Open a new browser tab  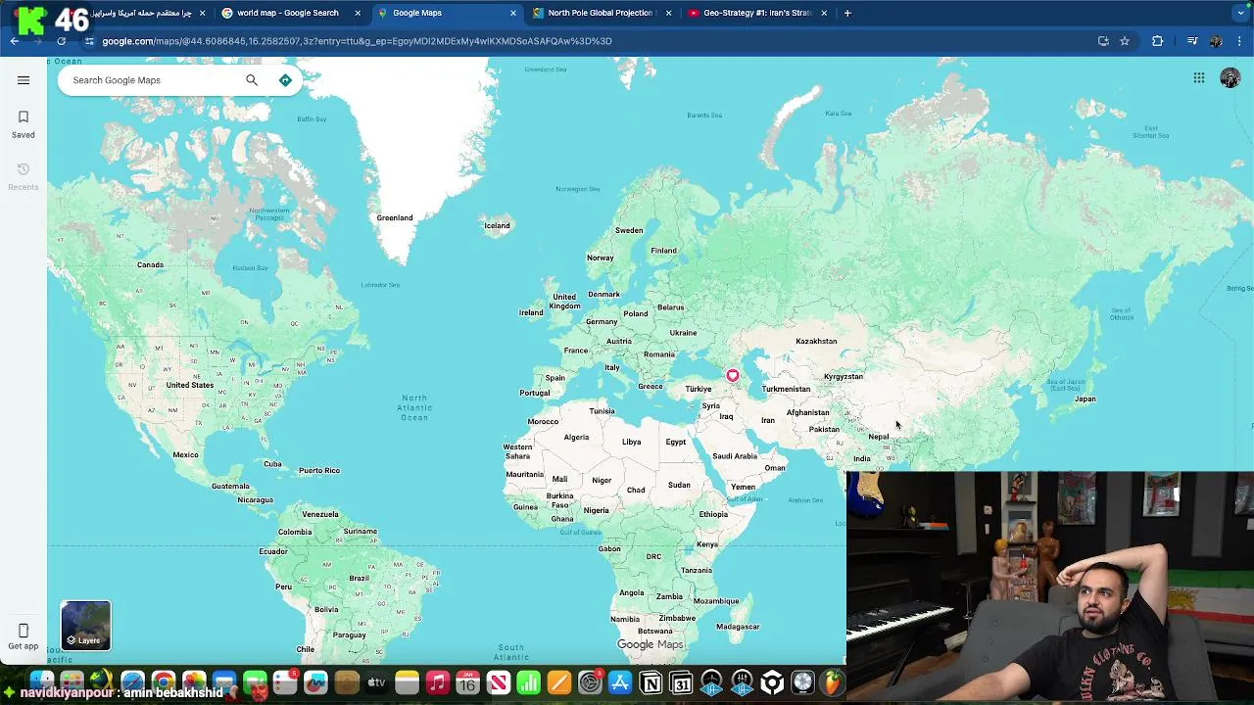pyautogui.click(x=847, y=13)
